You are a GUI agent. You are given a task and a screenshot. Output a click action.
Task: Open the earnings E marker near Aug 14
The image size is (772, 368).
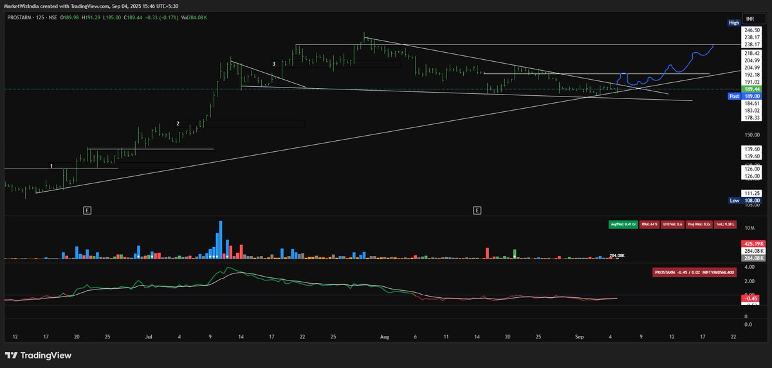coord(477,210)
